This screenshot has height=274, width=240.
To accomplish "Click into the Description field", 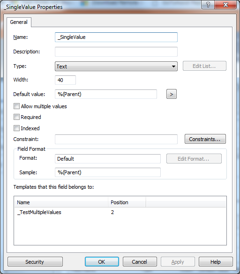I will click(116, 52).
